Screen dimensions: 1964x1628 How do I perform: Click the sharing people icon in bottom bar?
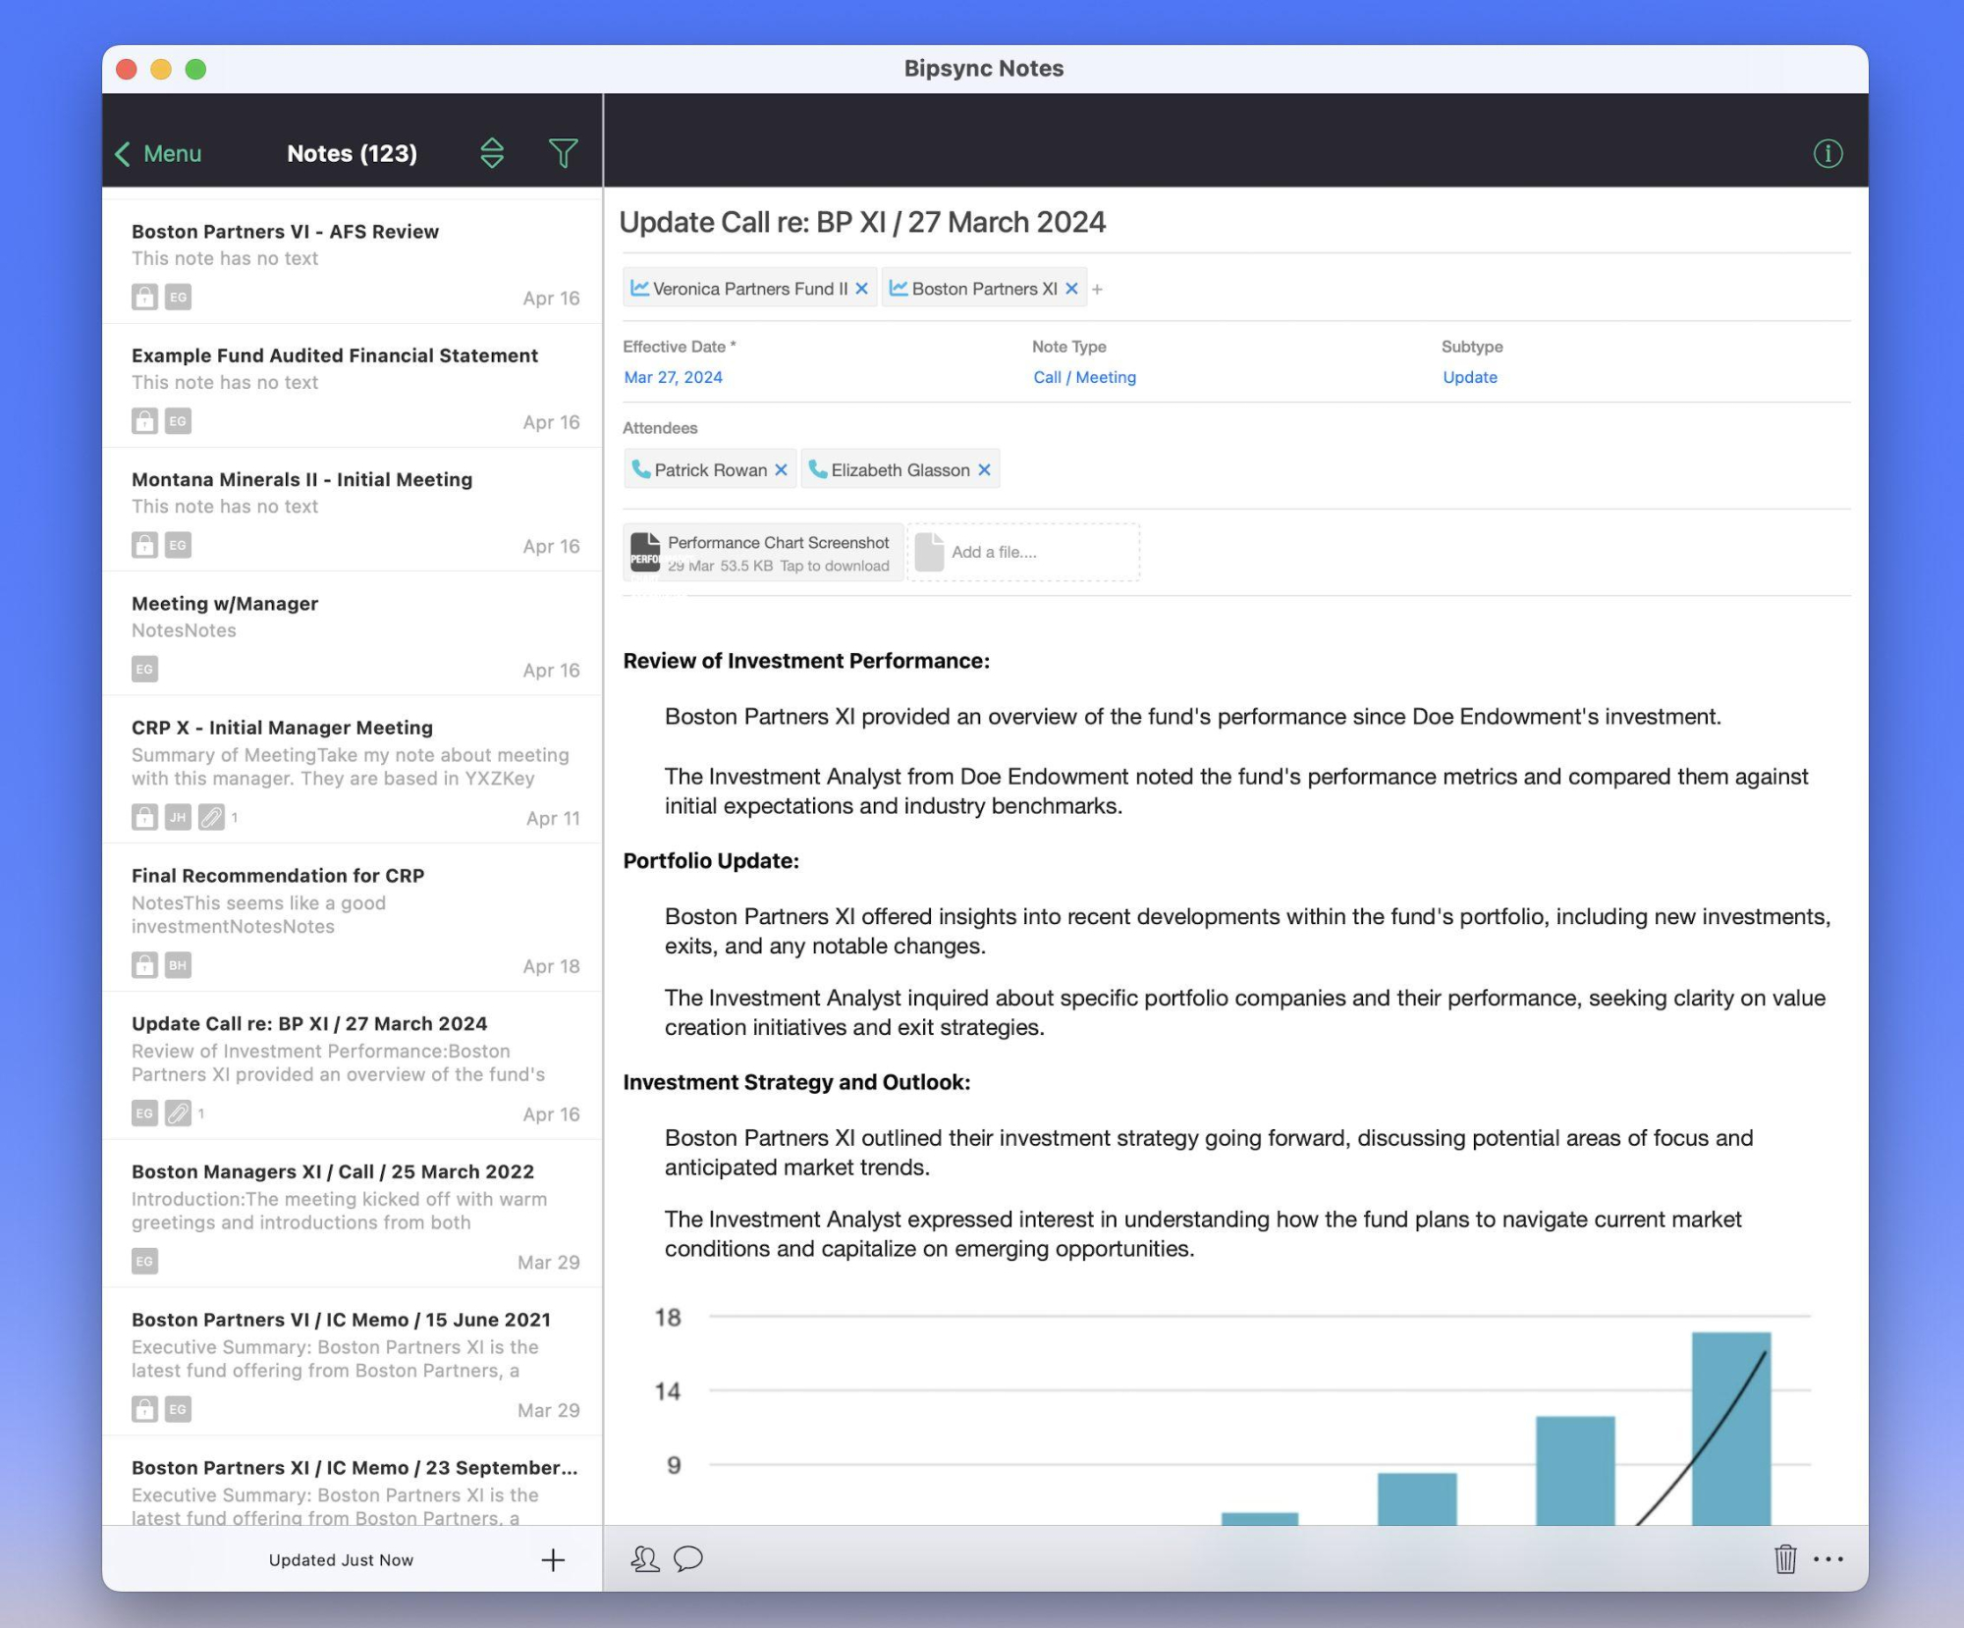[644, 1559]
